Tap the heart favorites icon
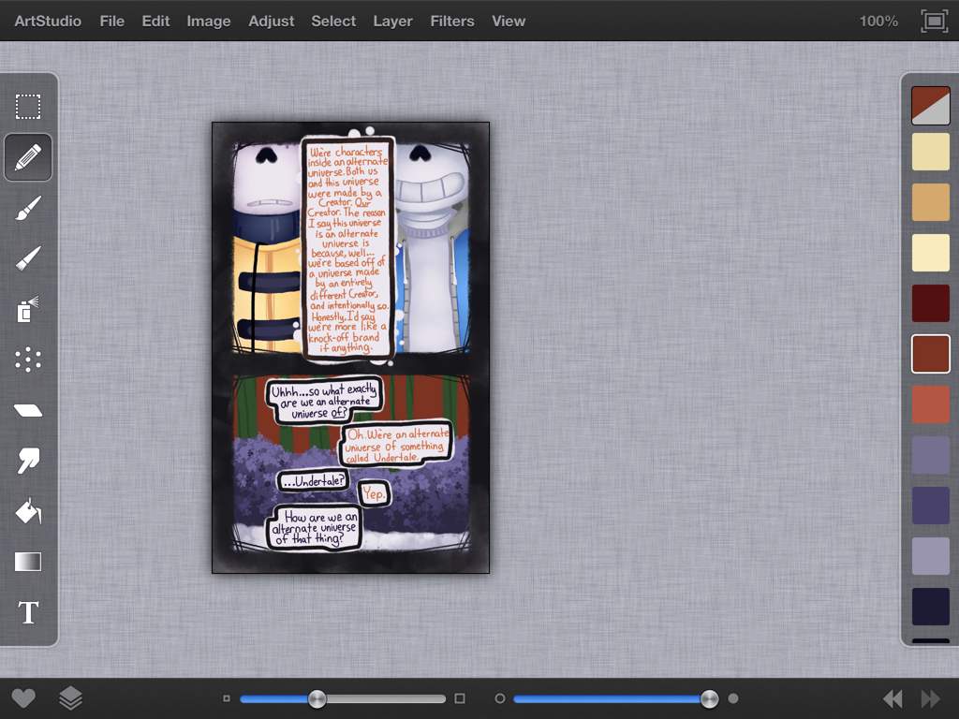Image resolution: width=959 pixels, height=719 pixels. coord(23,698)
